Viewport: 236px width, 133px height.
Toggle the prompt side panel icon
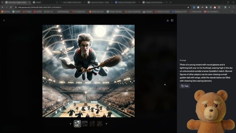[172, 20]
